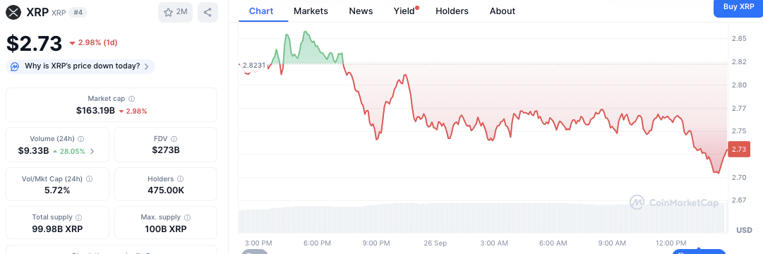Open the News tab

pos(361,11)
